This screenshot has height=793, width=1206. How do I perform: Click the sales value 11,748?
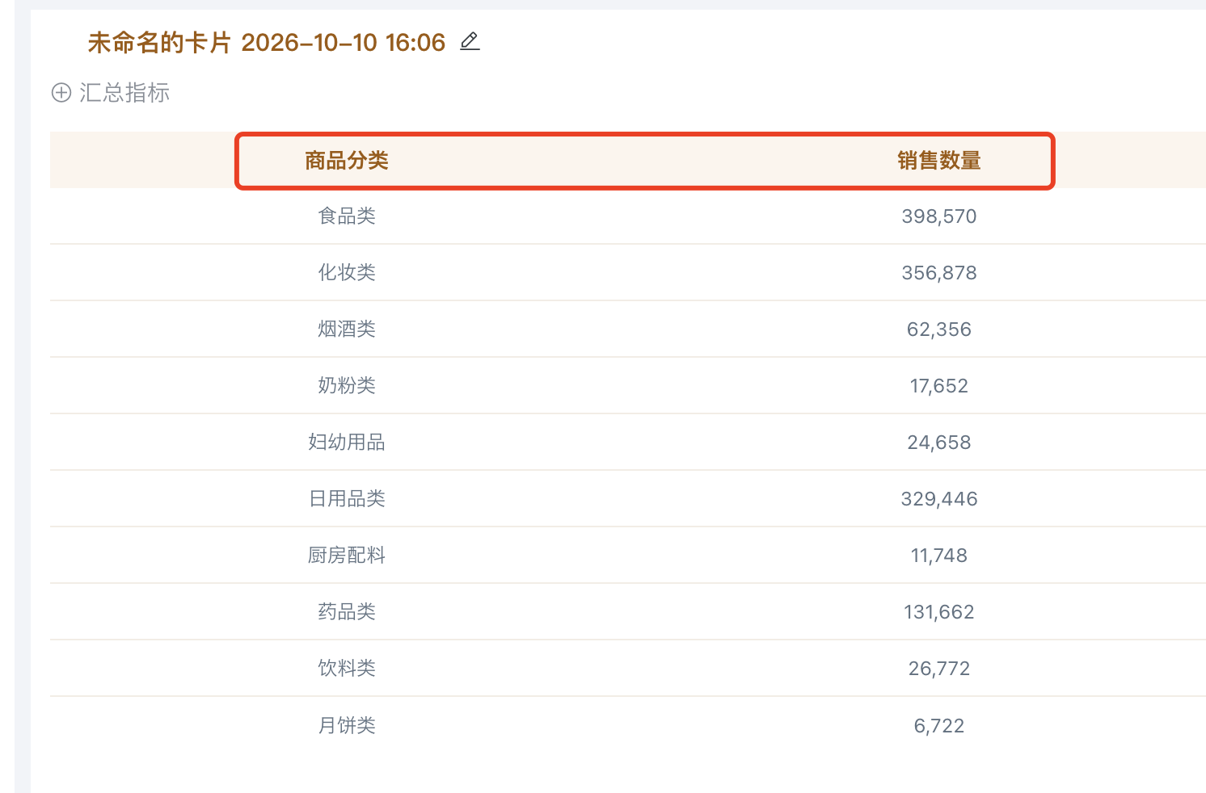click(x=939, y=556)
